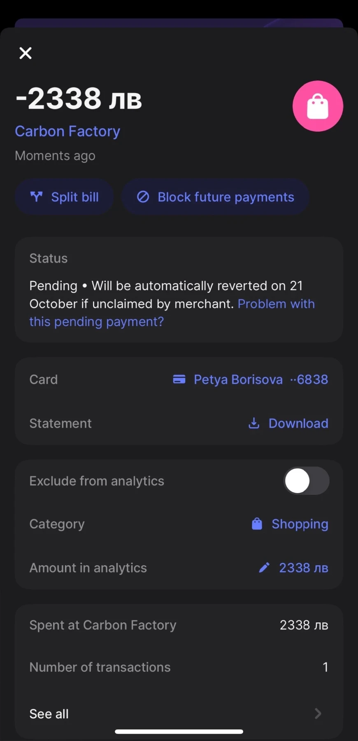Tap the card icon beside Petya Borisova
The image size is (358, 741).
(x=179, y=379)
